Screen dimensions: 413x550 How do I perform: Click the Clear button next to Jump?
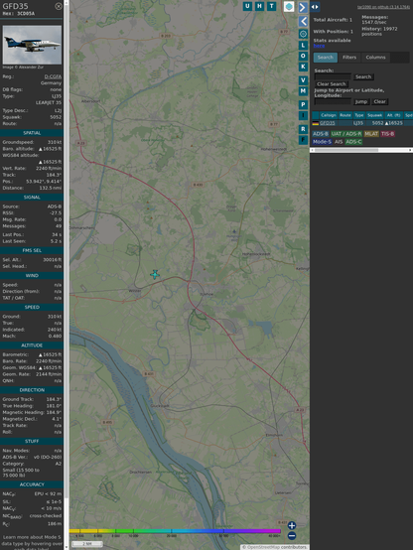[x=379, y=101]
